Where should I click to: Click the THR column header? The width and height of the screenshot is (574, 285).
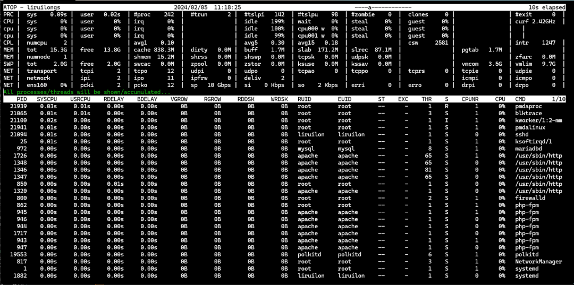click(426, 99)
